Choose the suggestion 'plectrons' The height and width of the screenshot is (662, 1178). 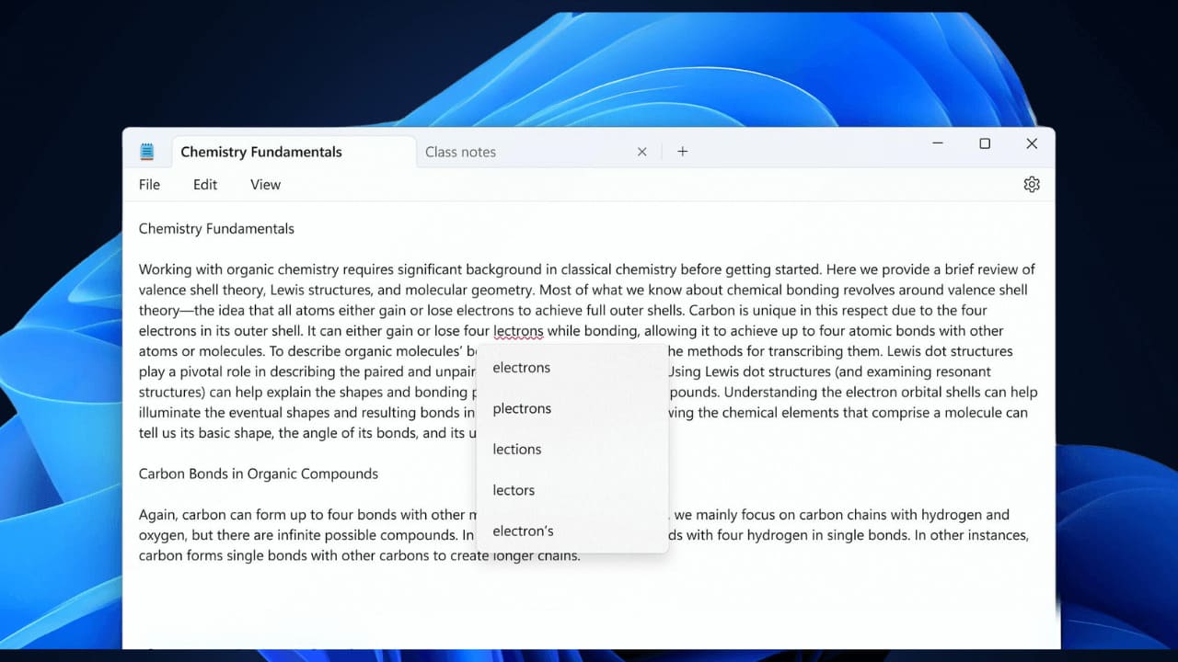[x=522, y=408]
